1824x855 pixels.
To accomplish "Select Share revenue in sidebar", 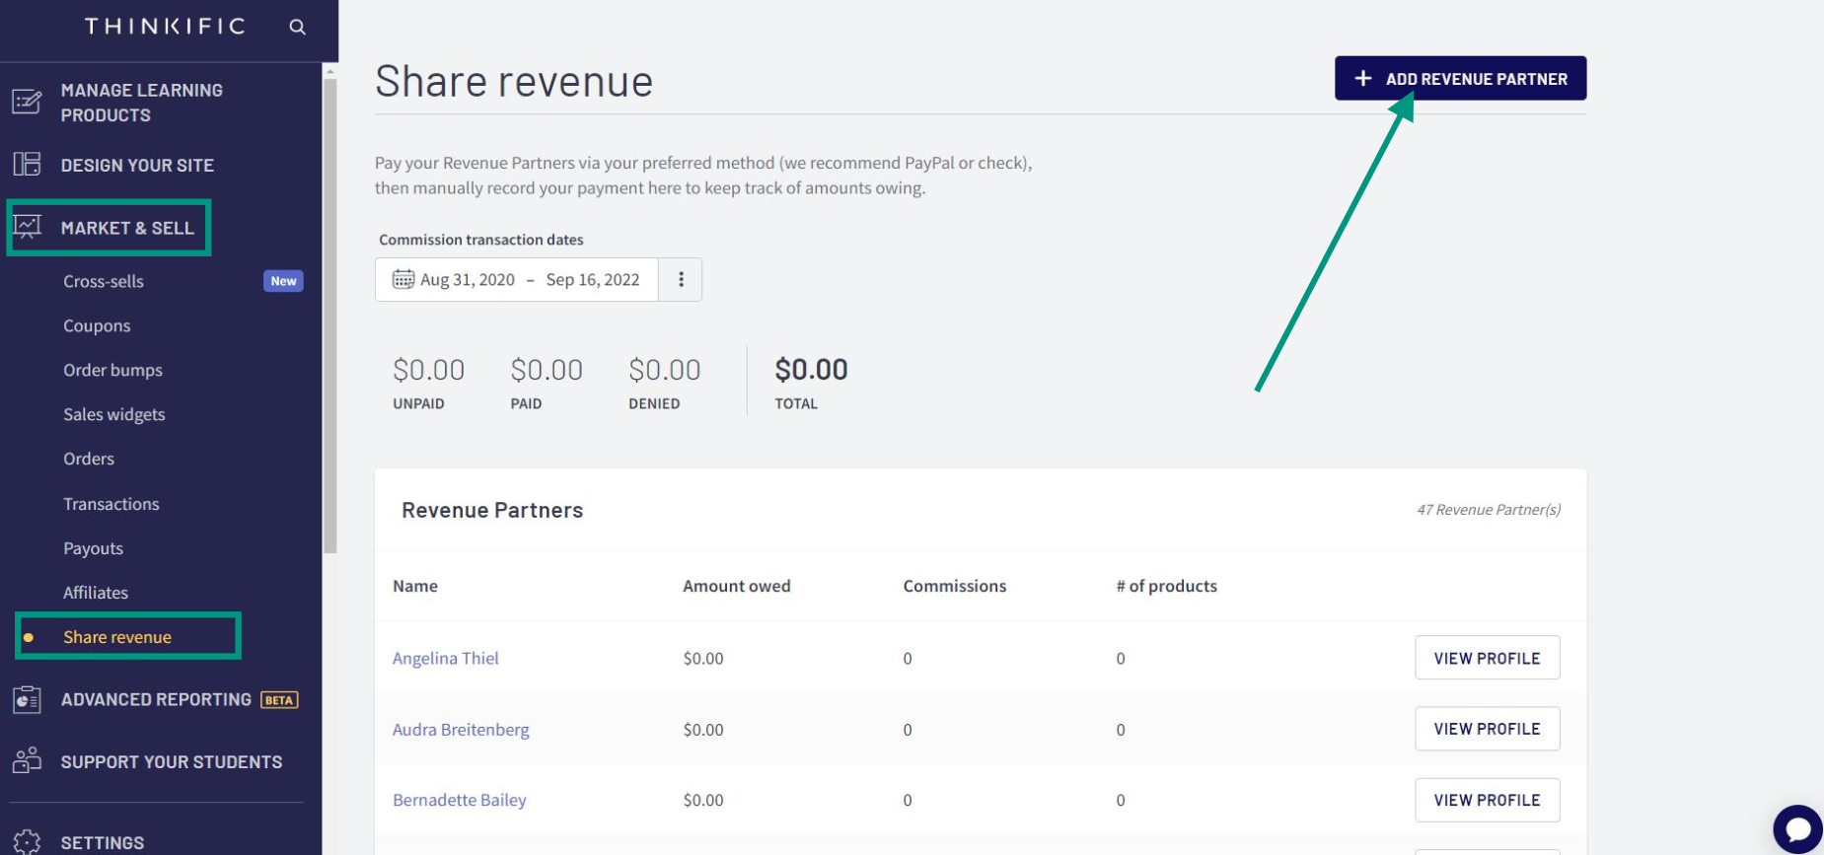I will point(117,637).
